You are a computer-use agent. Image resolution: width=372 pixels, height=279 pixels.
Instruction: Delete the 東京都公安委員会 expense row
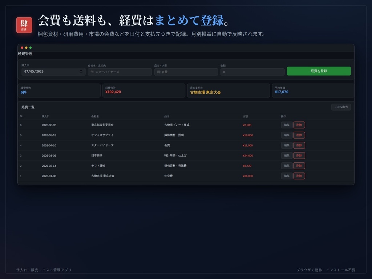click(299, 125)
